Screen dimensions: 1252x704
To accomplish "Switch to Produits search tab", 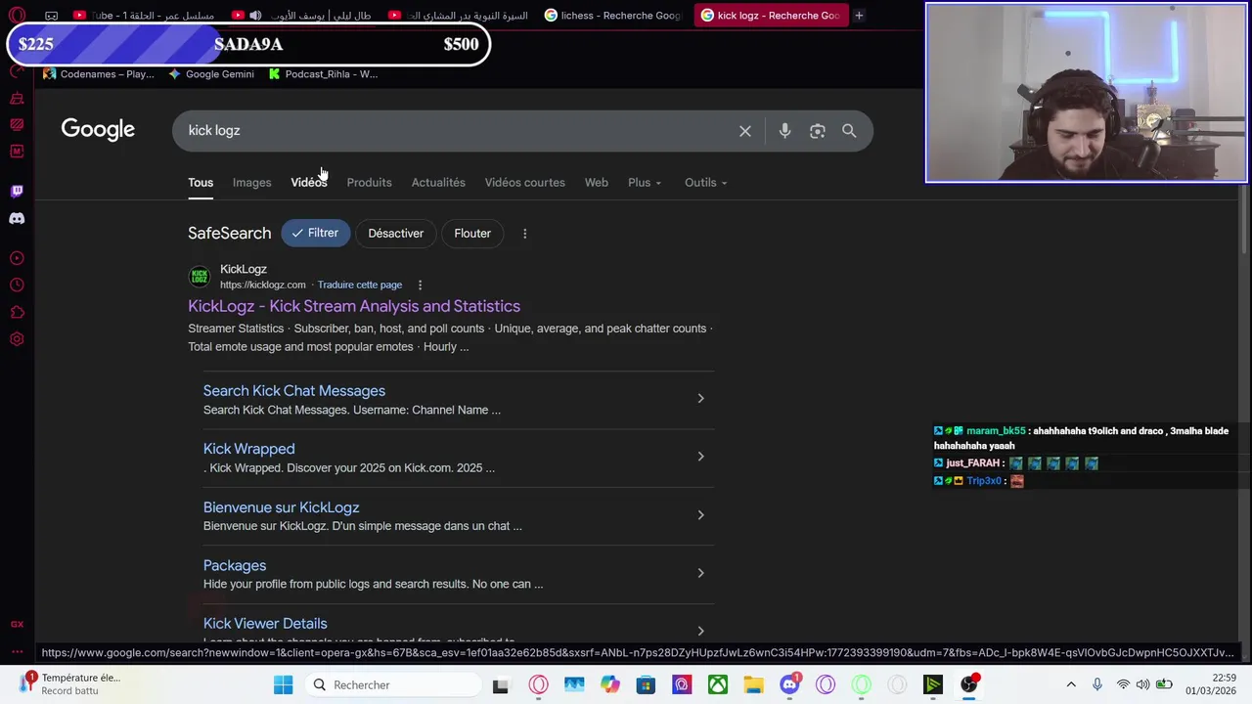I will (x=369, y=183).
